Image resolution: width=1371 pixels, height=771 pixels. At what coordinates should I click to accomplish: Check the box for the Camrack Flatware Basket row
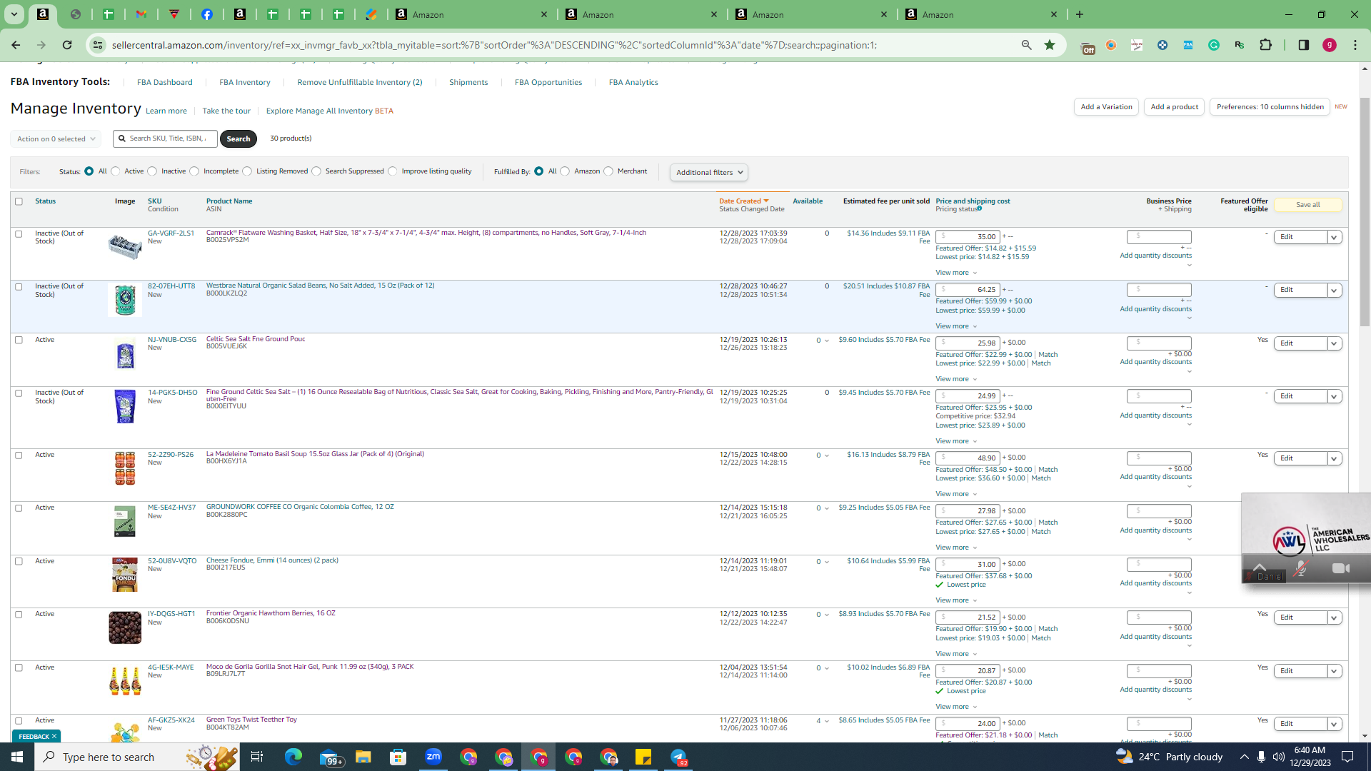[19, 234]
